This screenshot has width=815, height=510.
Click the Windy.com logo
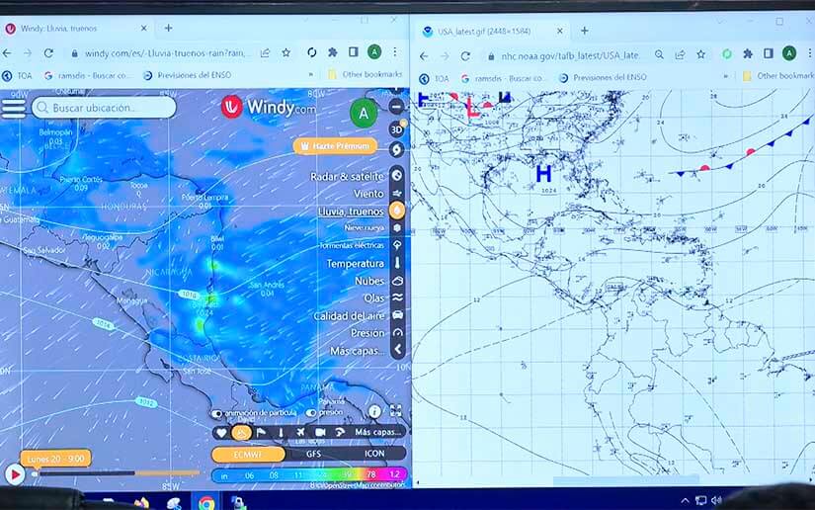[269, 107]
